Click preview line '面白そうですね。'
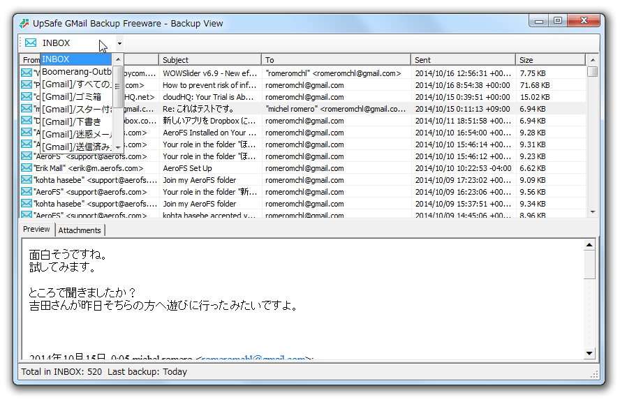Screen dimensions: 620x402 pyautogui.click(x=68, y=255)
